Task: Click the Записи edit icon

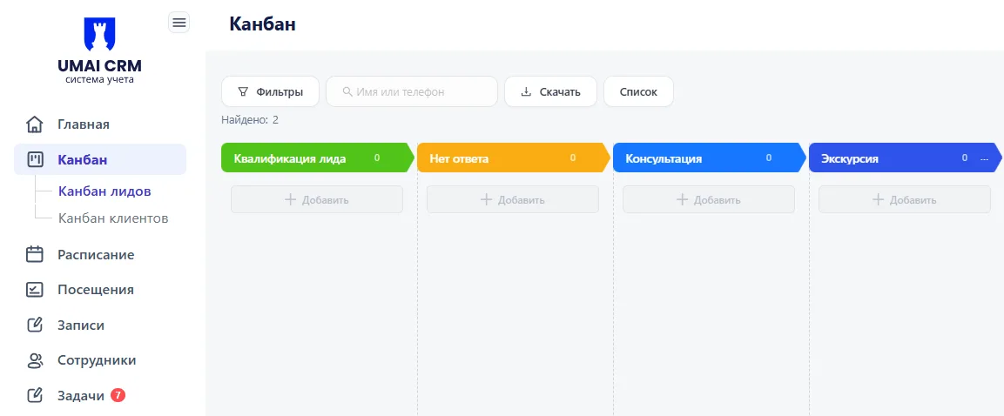Action: pyautogui.click(x=35, y=325)
